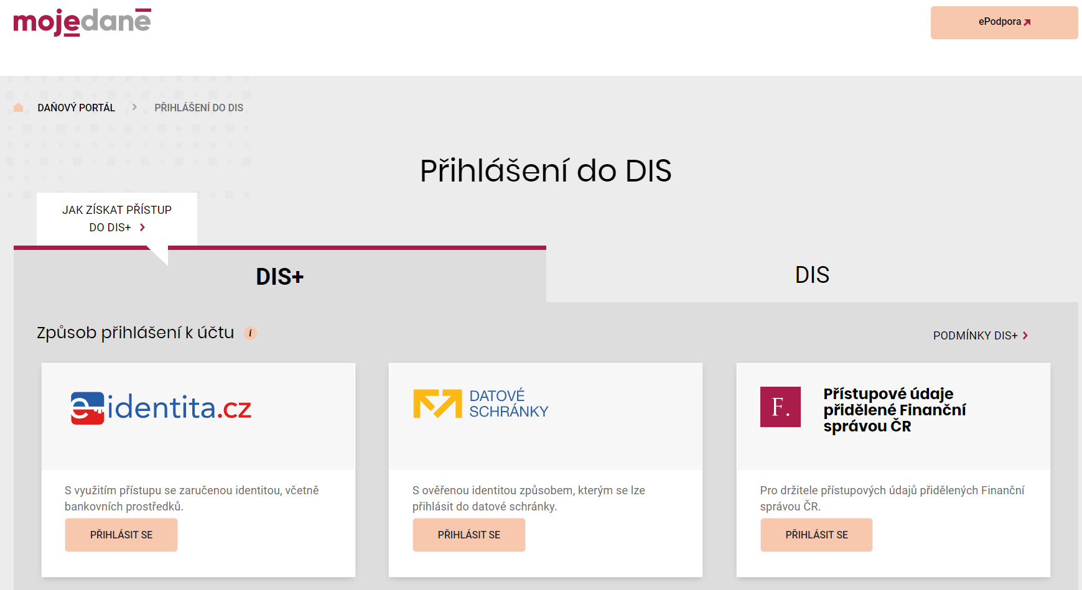Click the Přístupové údaje přidělené Finanční správou heading
The image size is (1082, 590).
894,410
